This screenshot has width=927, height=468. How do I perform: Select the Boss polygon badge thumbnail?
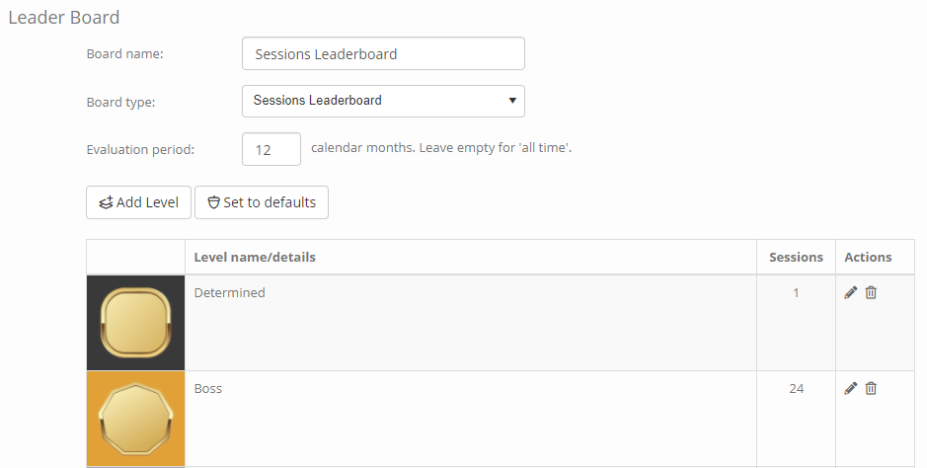[x=135, y=419]
